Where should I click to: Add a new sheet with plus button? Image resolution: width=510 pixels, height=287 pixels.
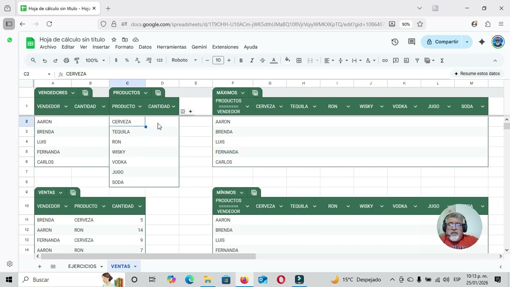coord(39,266)
